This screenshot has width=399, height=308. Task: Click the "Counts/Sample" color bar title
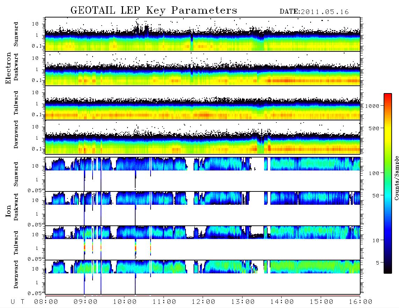(x=396, y=178)
